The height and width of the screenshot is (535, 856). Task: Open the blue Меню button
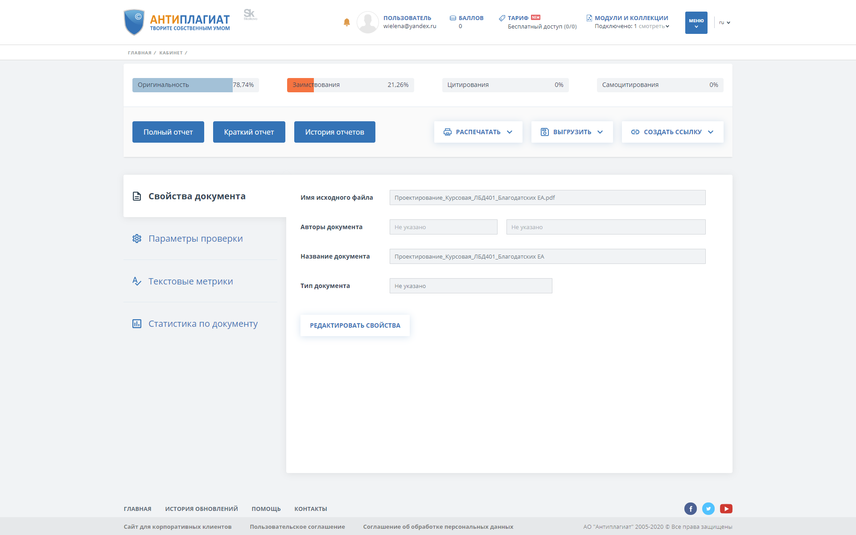tap(696, 23)
